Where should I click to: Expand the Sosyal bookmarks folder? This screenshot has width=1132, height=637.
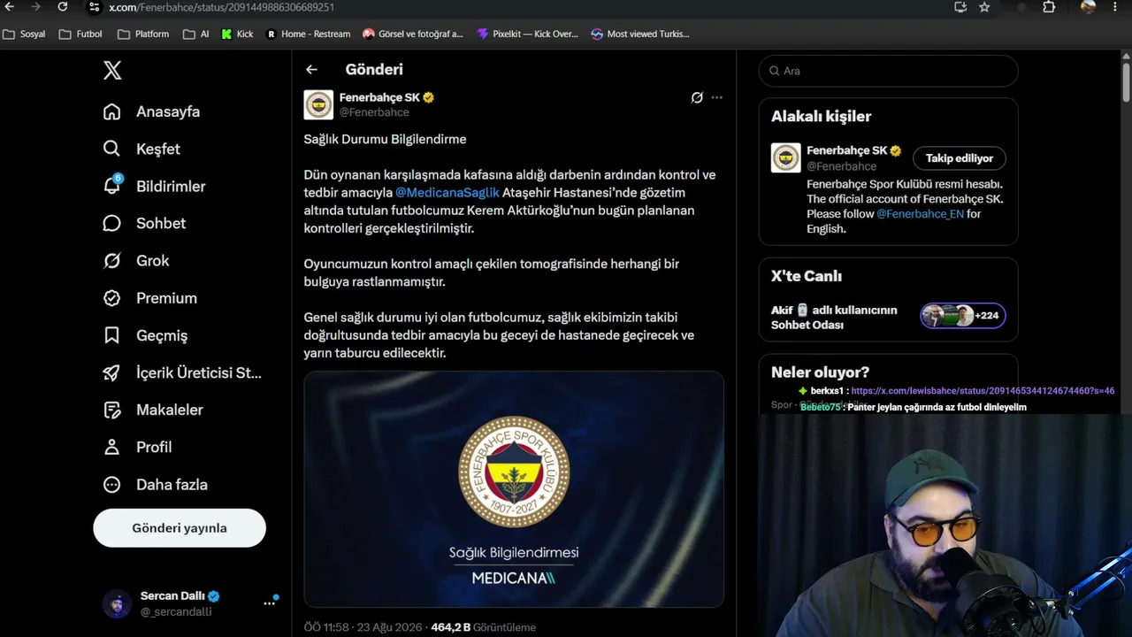(25, 34)
